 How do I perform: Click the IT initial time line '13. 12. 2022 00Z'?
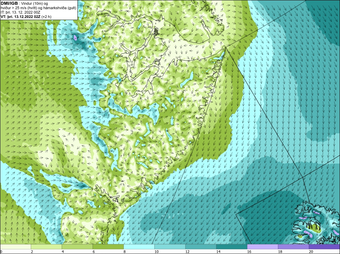click(20, 12)
